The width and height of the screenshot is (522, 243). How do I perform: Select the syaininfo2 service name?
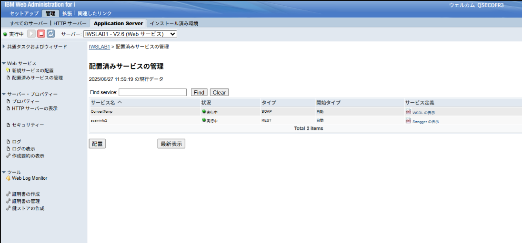(99, 120)
